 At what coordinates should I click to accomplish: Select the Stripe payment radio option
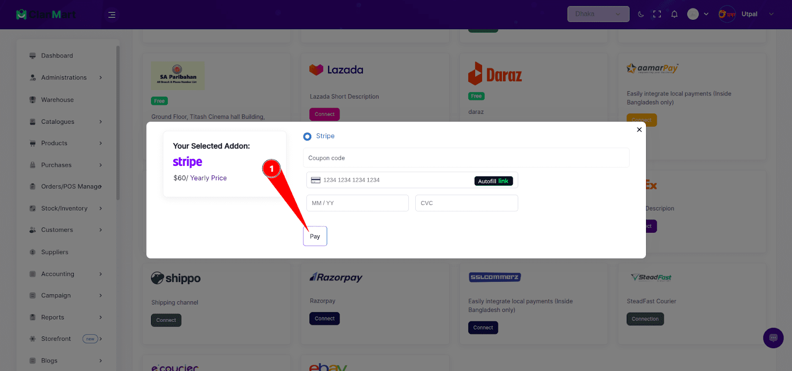307,136
